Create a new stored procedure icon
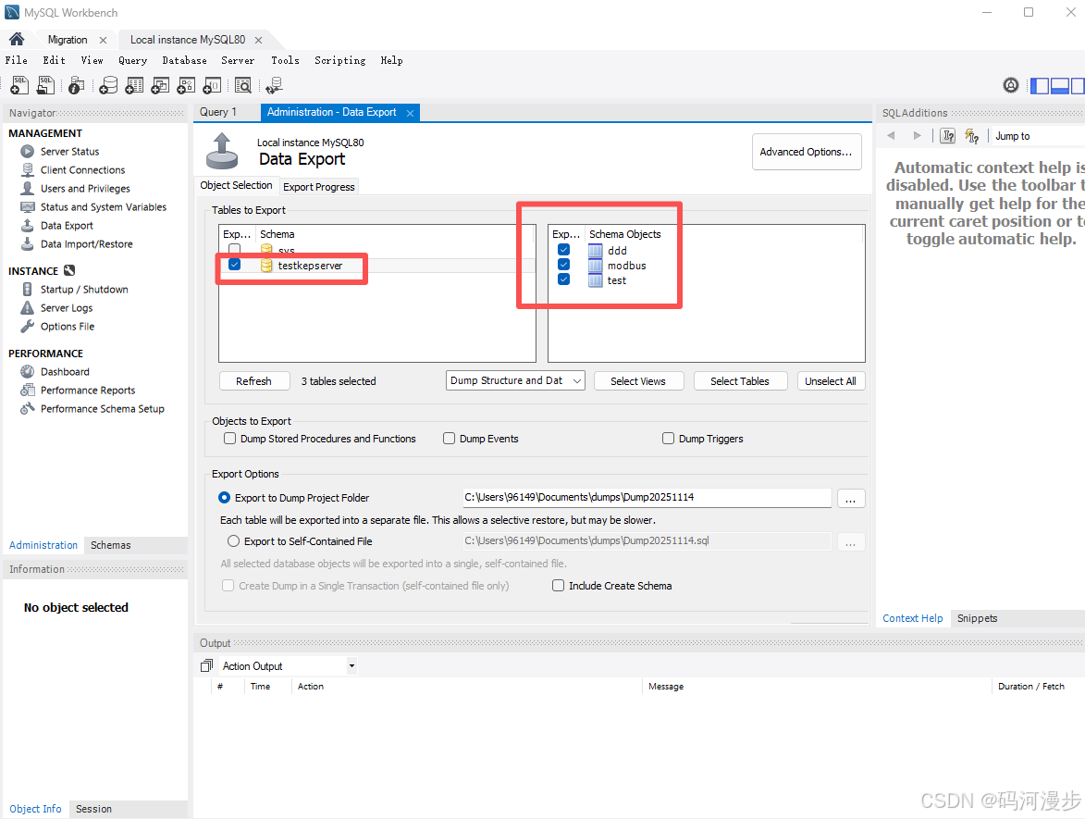The width and height of the screenshot is (1085, 819). [185, 85]
